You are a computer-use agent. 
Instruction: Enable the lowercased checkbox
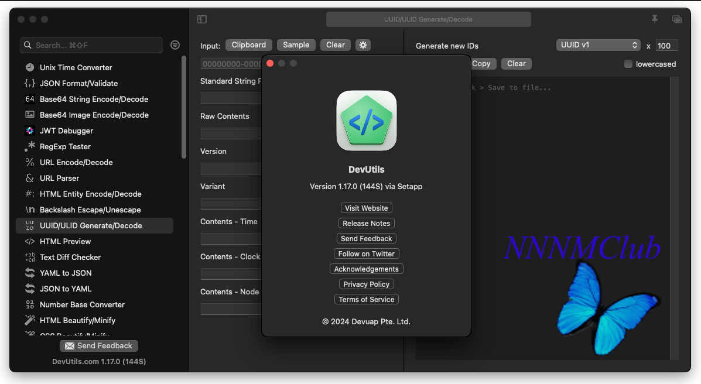628,64
